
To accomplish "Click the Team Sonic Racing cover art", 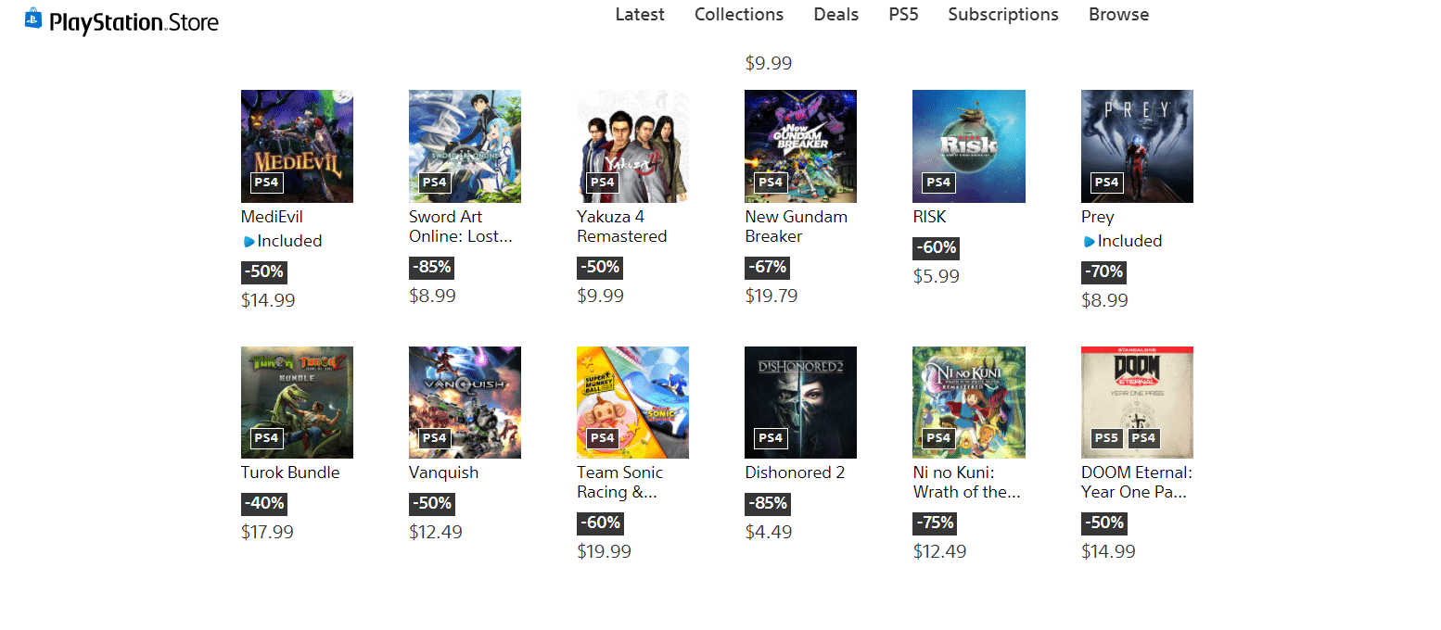I will click(632, 402).
